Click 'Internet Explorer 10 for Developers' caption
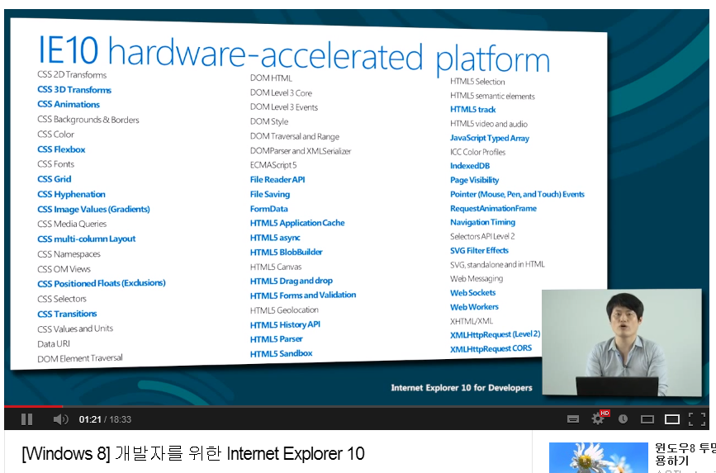 [x=462, y=388]
